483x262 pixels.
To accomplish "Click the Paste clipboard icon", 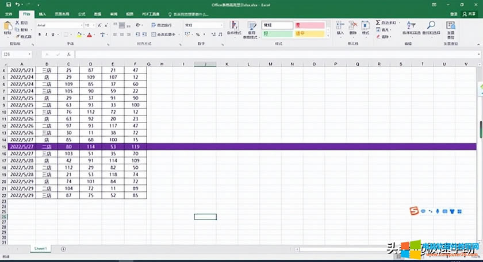I will pos(7,26).
